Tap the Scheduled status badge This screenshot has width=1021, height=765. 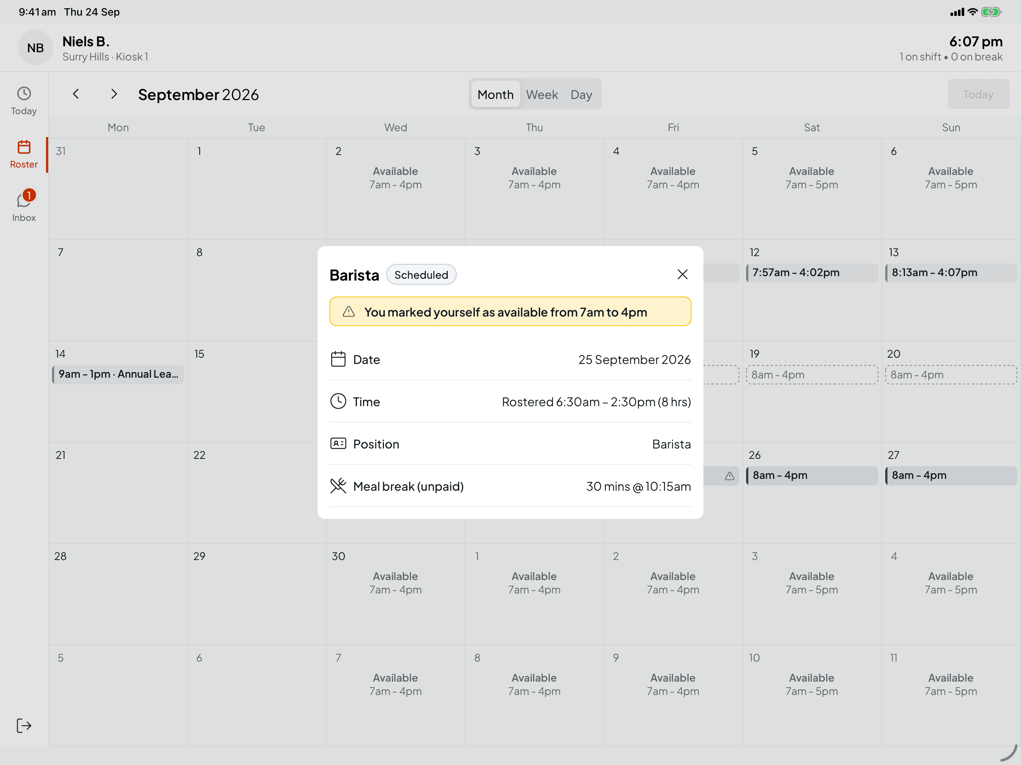[421, 275]
